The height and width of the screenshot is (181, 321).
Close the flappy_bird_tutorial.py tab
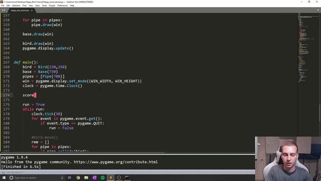(x=32, y=10)
